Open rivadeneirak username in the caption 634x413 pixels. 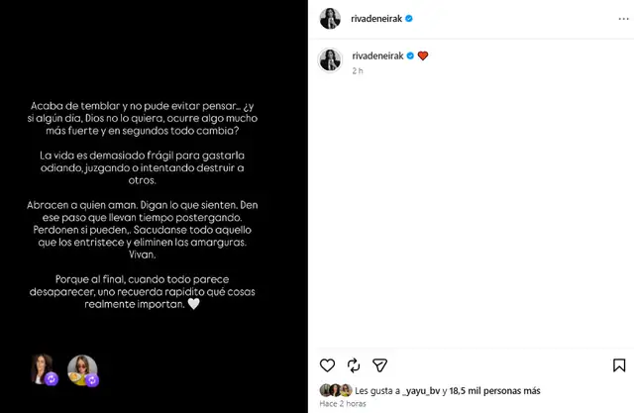point(377,55)
